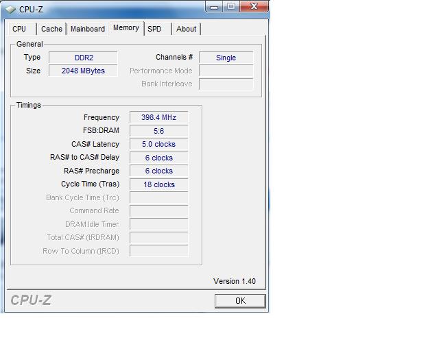This screenshot has height=351, width=439.
Task: Click the empty Command Rate field
Action: pos(158,211)
